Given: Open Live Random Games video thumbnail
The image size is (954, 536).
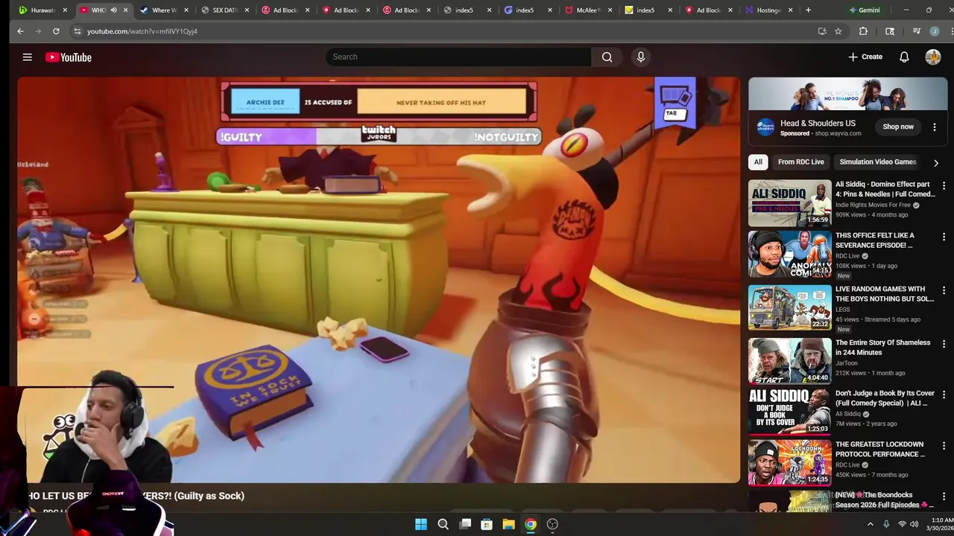Looking at the screenshot, I should click(790, 307).
